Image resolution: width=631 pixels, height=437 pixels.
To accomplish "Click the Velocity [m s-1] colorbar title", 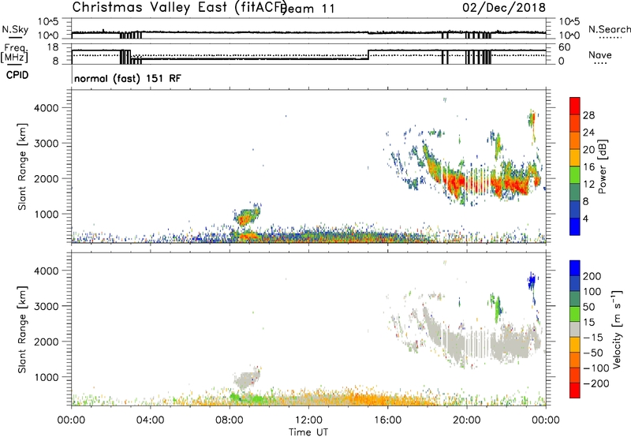I will click(616, 329).
